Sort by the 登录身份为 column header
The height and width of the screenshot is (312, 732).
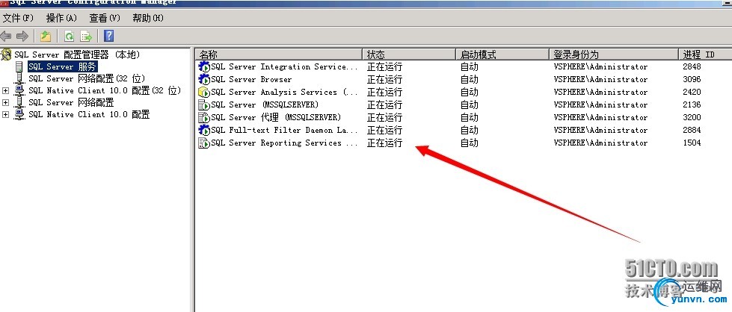[613, 54]
